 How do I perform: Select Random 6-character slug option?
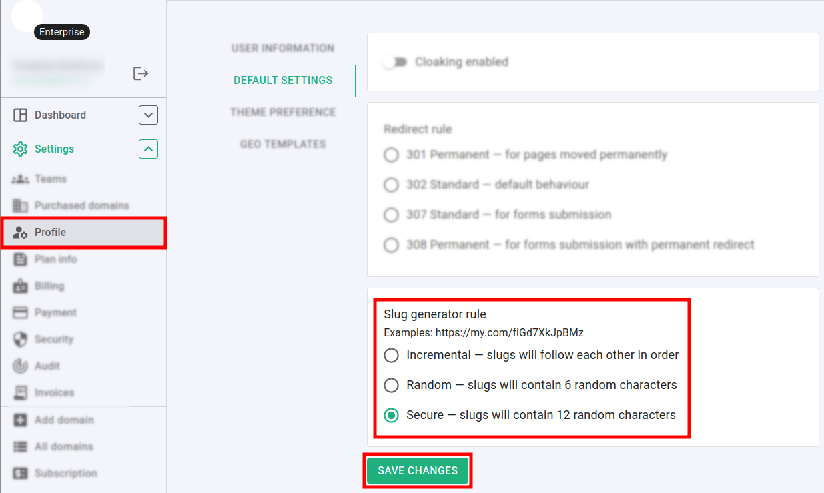point(391,385)
